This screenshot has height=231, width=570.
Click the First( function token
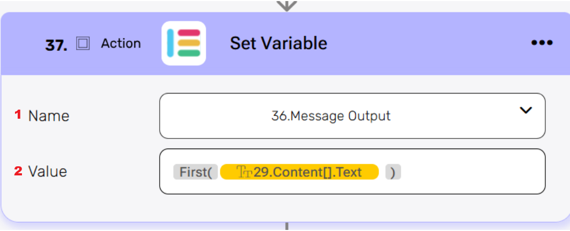(x=195, y=172)
